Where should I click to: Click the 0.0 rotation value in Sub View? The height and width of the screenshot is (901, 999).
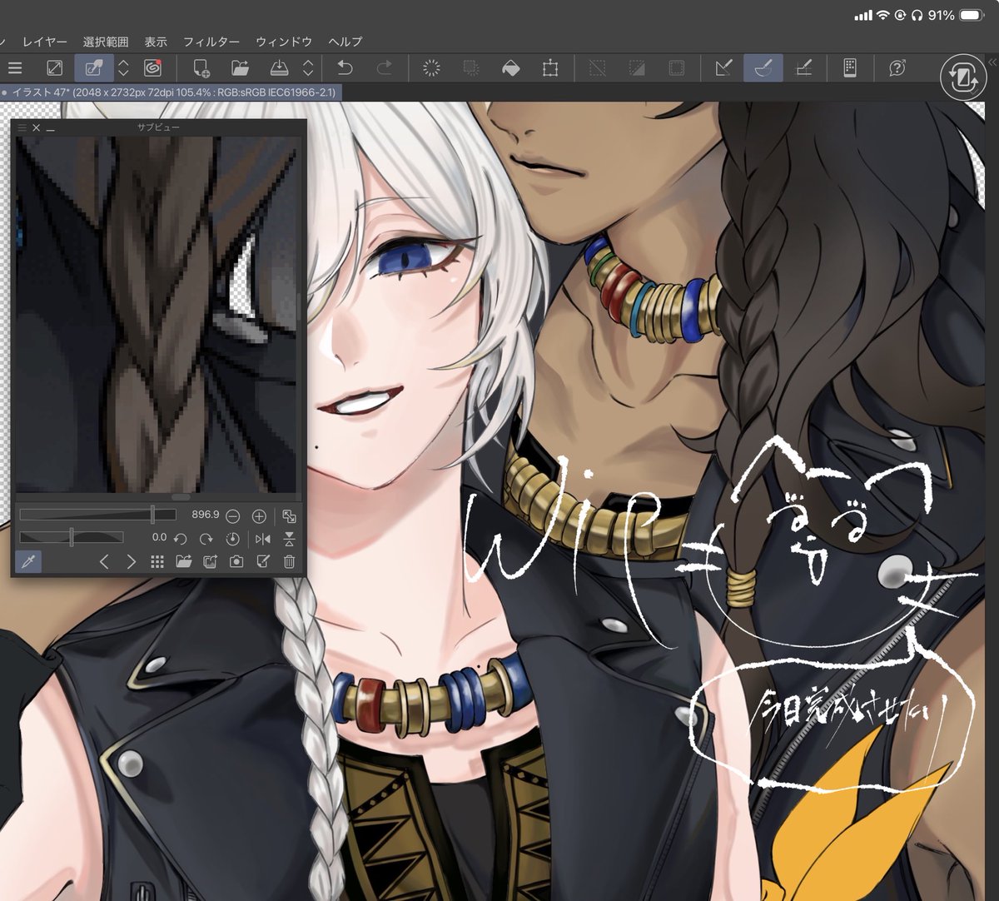click(159, 538)
